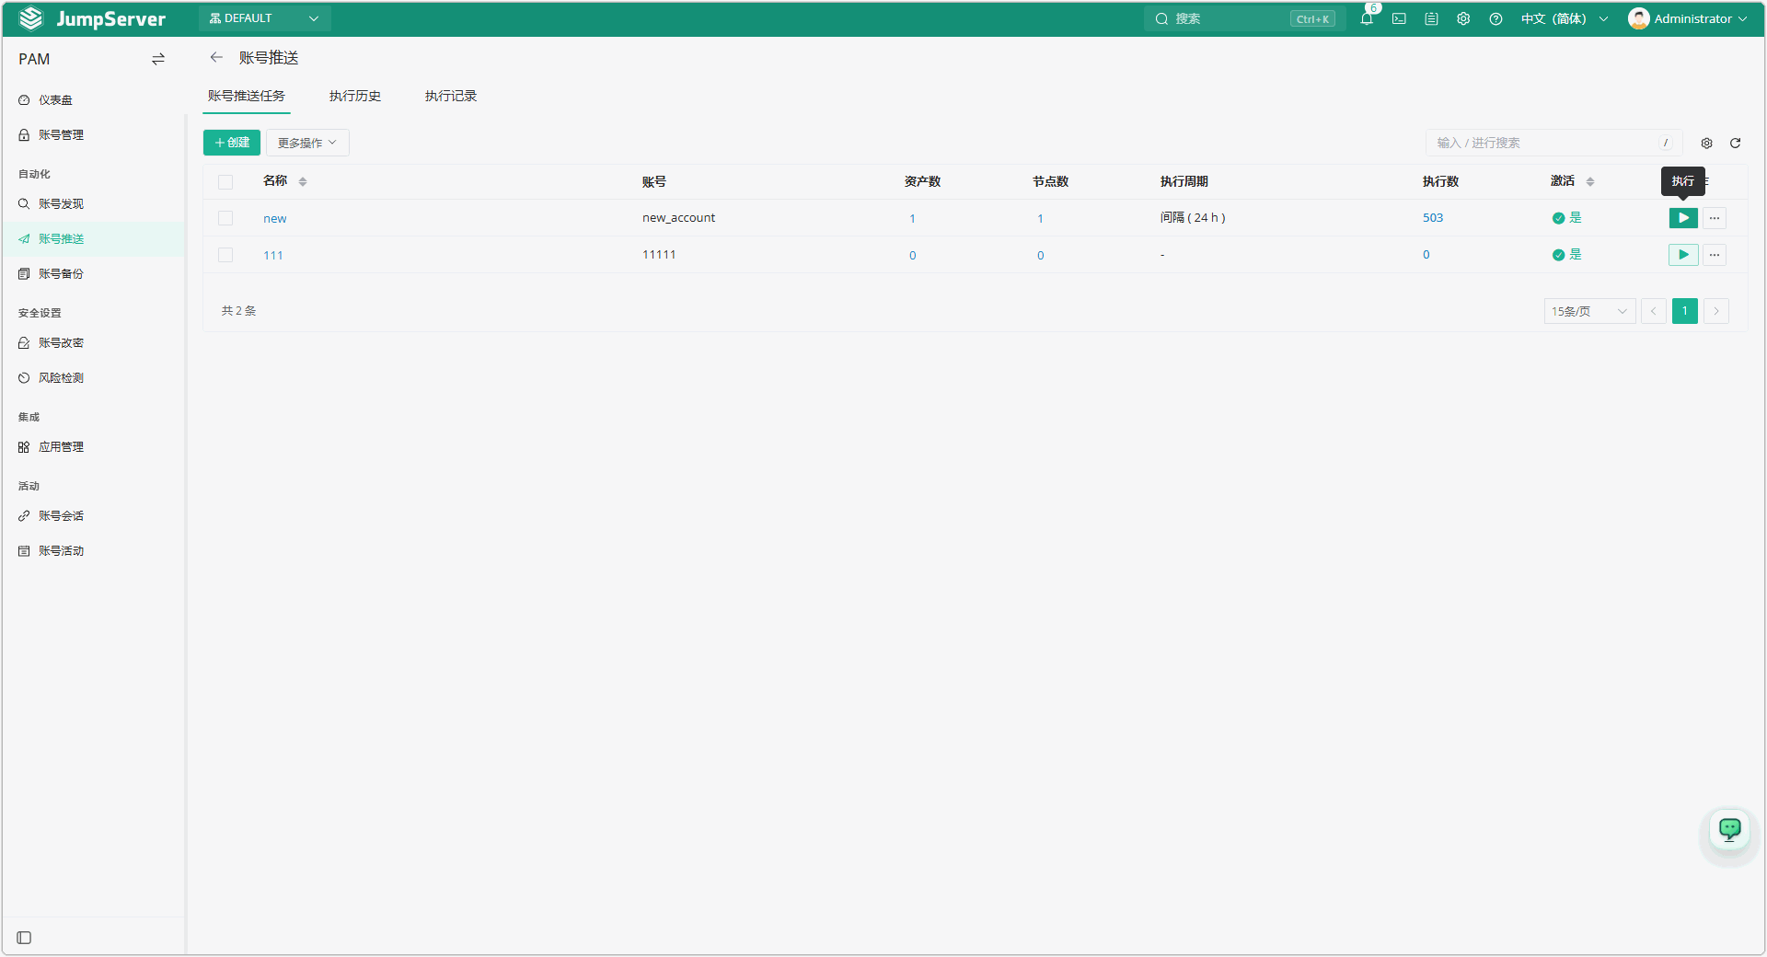Viewport: 1767px width, 957px height.
Task: Go to page 1 in pagination
Action: pyautogui.click(x=1685, y=311)
